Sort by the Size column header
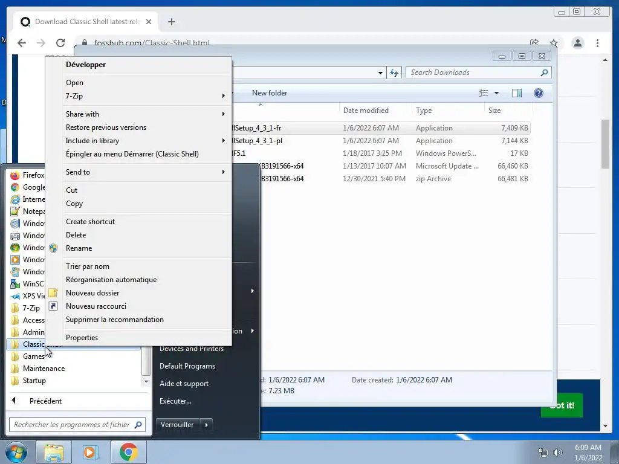Image resolution: width=619 pixels, height=464 pixels. [x=494, y=111]
